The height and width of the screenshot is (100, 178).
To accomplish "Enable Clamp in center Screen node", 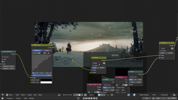I will (93, 66).
